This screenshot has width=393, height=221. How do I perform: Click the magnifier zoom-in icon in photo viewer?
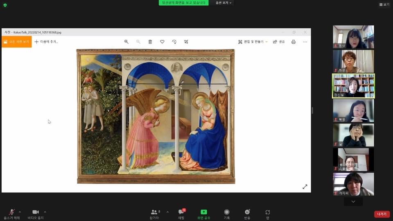[x=126, y=42]
